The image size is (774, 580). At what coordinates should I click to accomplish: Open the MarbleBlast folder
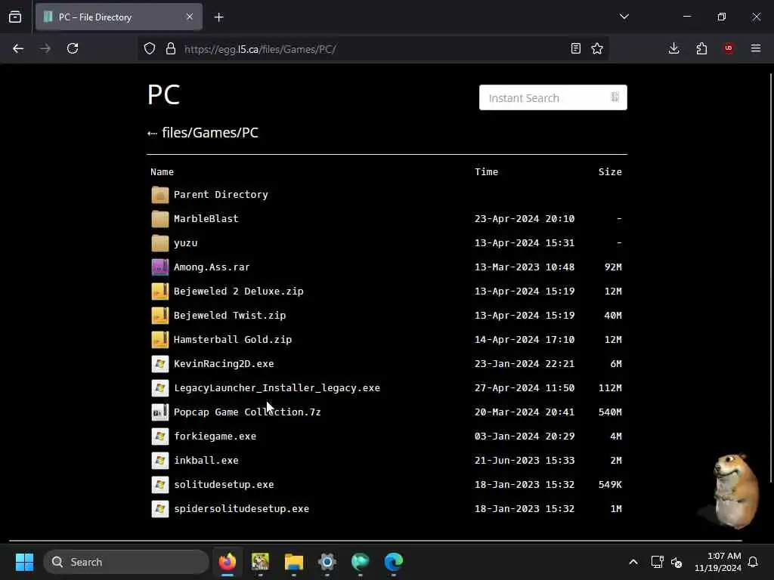pyautogui.click(x=206, y=218)
